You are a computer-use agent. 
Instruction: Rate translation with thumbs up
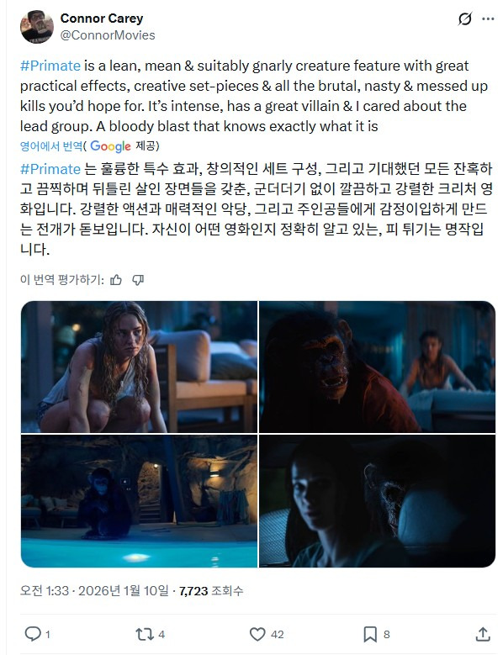tap(116, 280)
